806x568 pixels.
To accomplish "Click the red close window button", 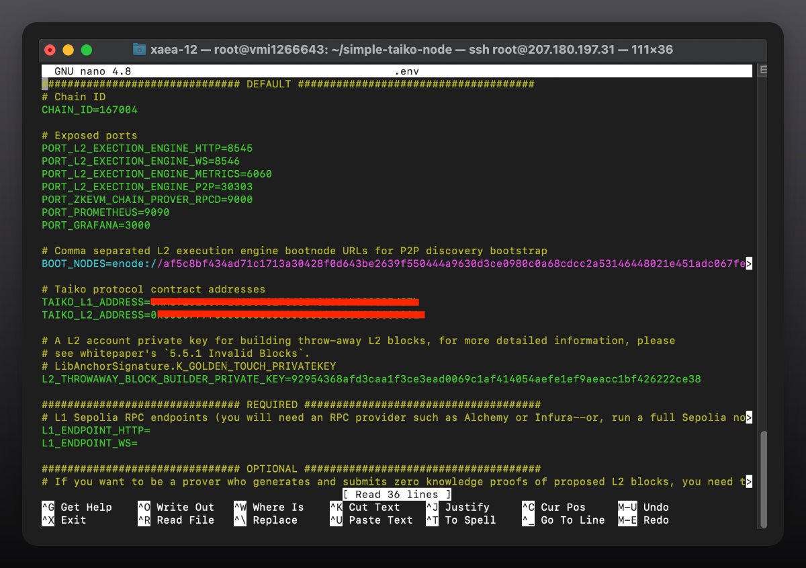I will [x=50, y=50].
